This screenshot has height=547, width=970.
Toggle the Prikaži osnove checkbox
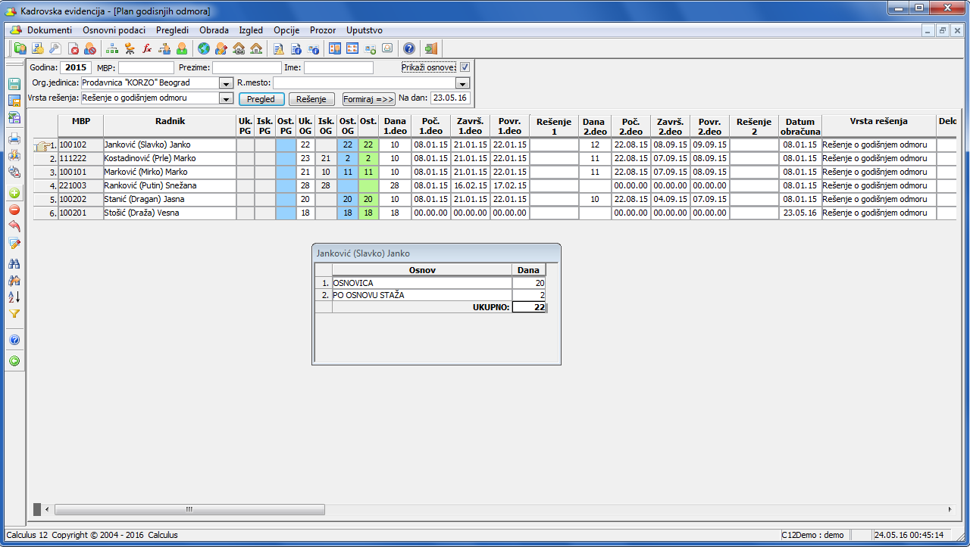[x=465, y=67]
